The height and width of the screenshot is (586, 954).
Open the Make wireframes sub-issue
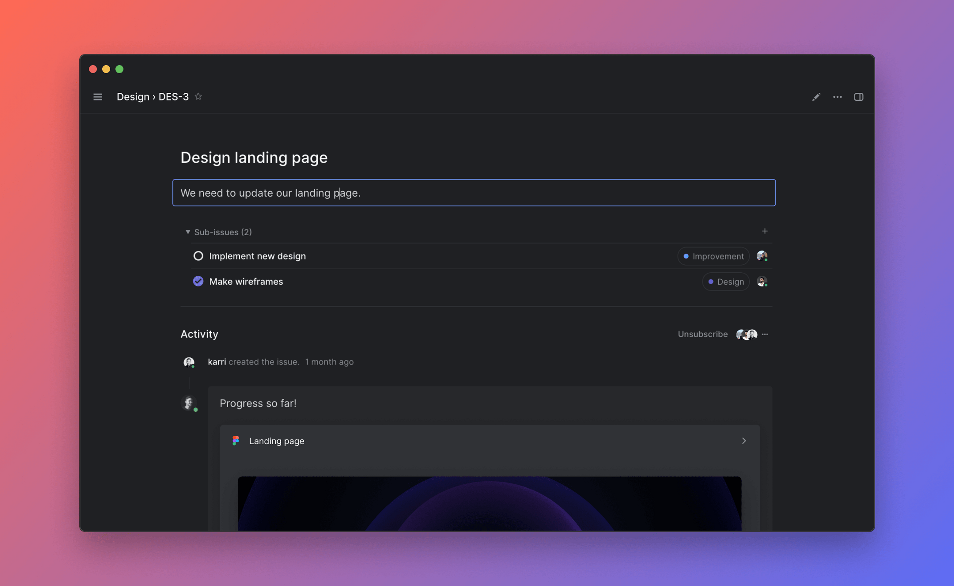[x=246, y=282]
